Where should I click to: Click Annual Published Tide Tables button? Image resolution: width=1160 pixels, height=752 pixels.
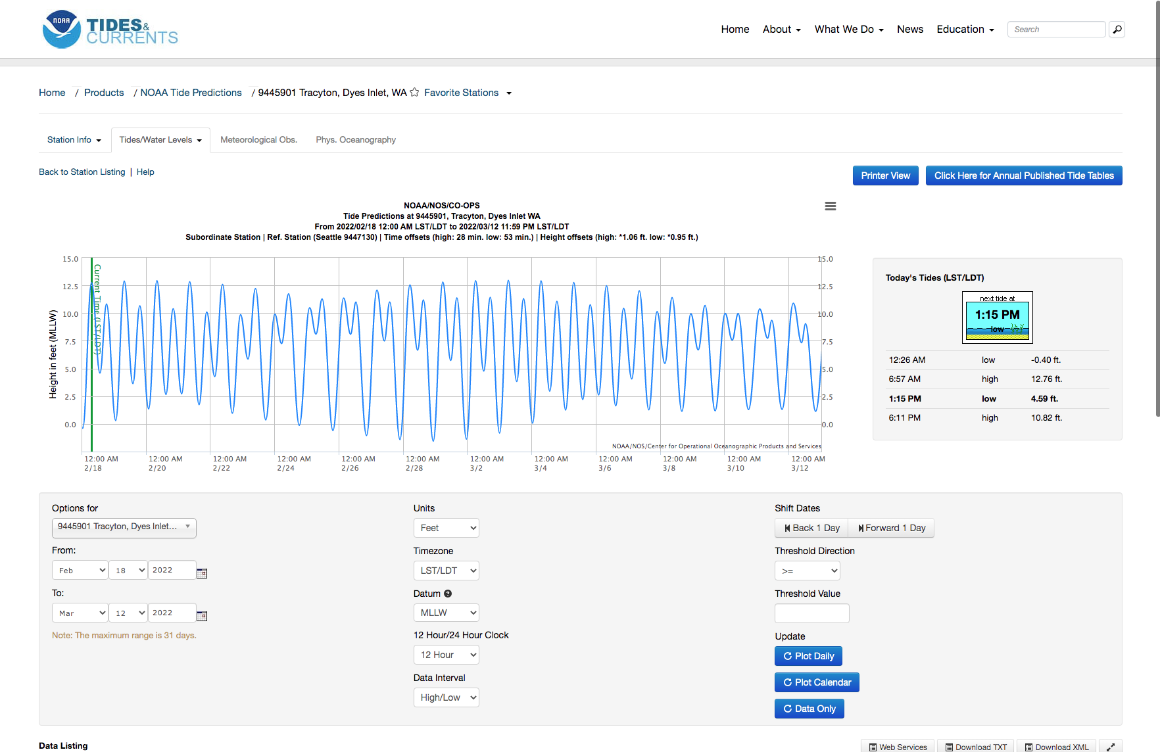pyautogui.click(x=1024, y=176)
